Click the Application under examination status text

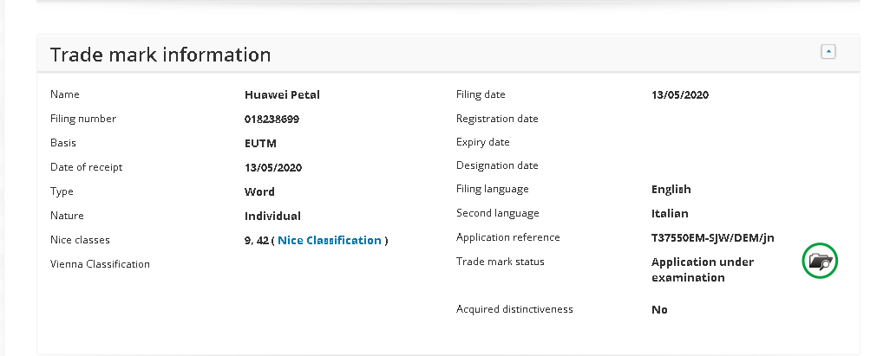click(x=702, y=269)
